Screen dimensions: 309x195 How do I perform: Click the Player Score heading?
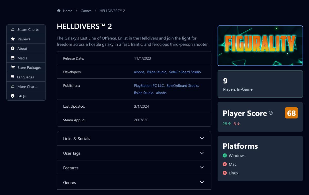click(x=245, y=113)
